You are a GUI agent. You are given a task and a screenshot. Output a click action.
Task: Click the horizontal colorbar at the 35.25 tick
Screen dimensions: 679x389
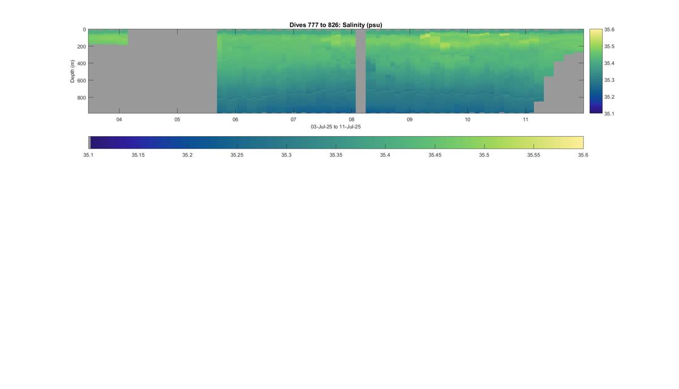tap(237, 142)
